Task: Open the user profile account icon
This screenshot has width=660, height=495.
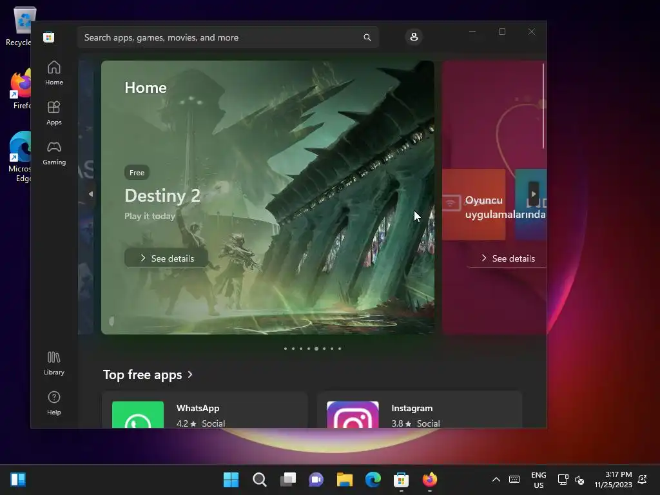Action: (x=414, y=37)
